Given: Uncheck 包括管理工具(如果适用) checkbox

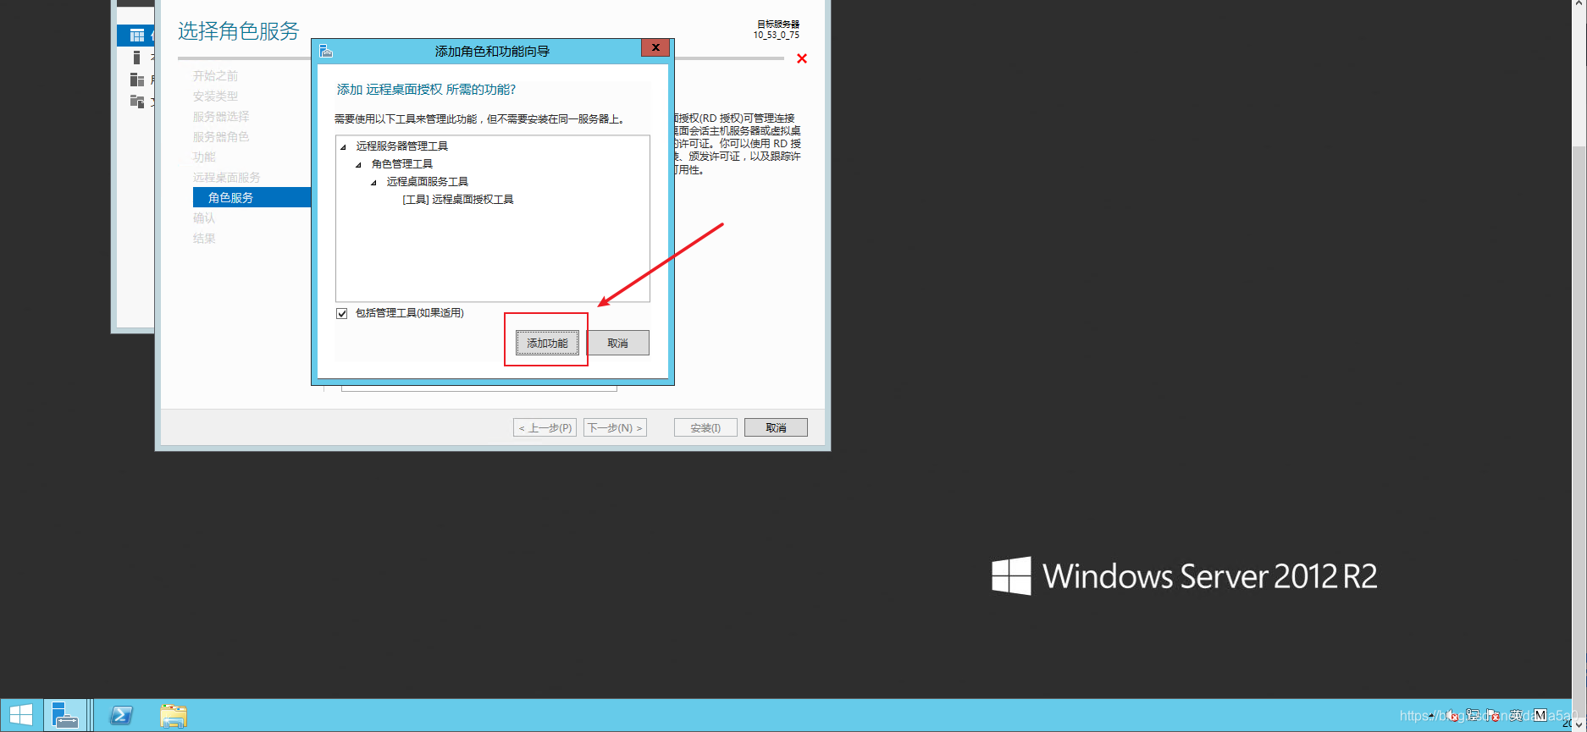Looking at the screenshot, I should 342,313.
